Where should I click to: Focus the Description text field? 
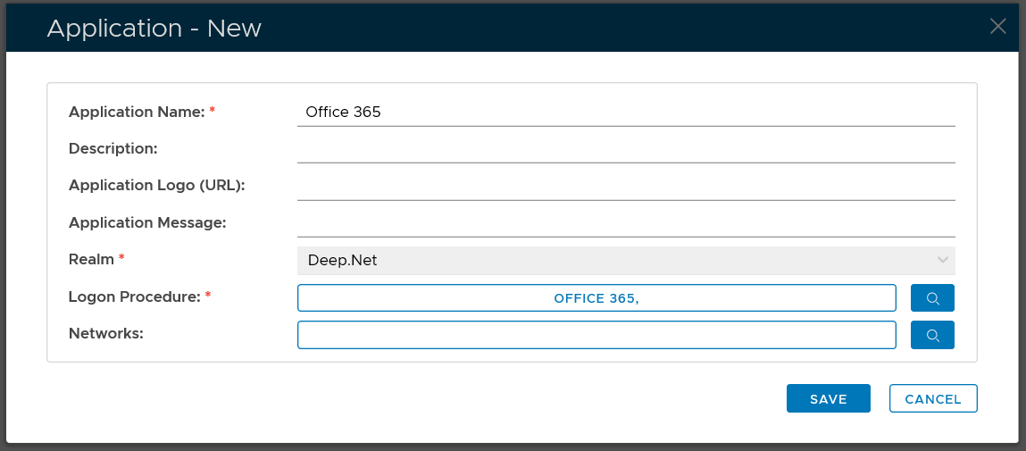[625, 149]
